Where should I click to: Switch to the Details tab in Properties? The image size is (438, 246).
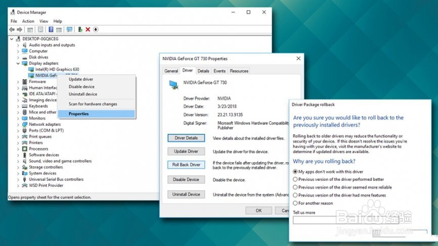point(203,71)
